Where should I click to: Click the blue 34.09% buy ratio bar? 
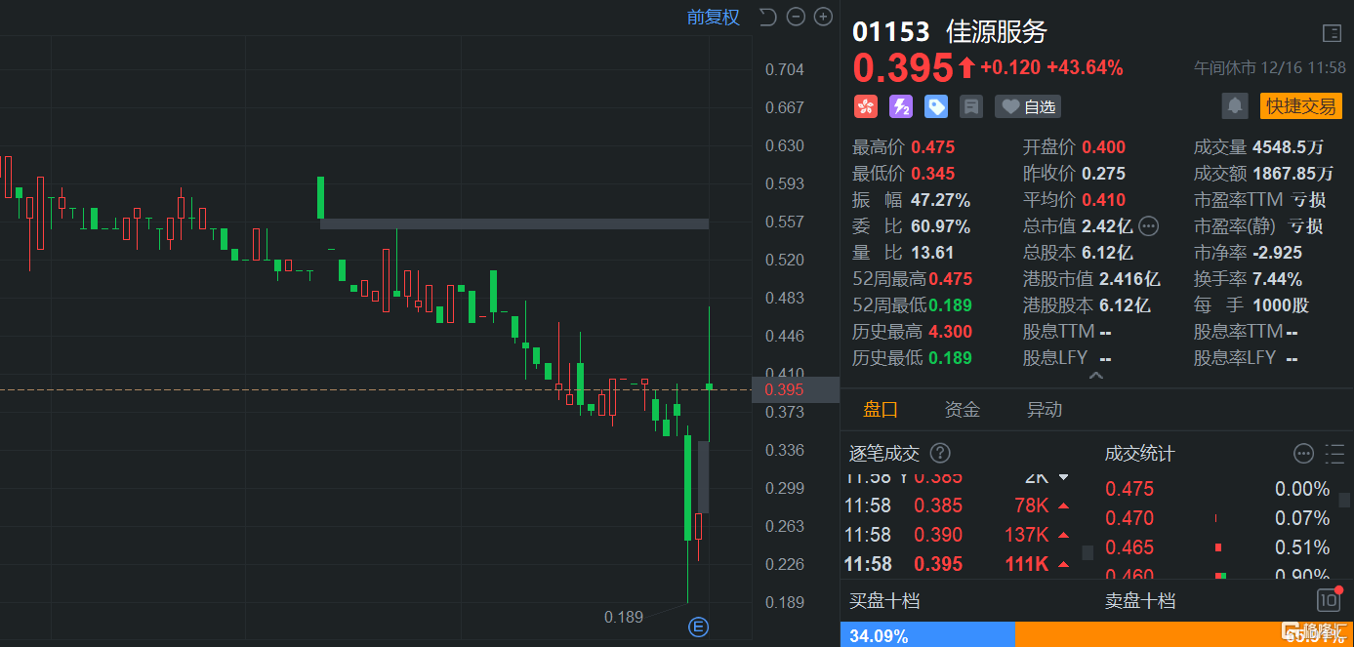coord(927,635)
